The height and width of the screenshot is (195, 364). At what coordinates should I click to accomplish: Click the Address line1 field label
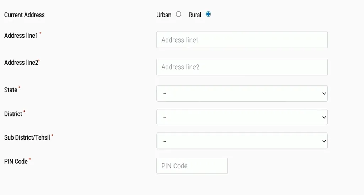pyautogui.click(x=21, y=36)
